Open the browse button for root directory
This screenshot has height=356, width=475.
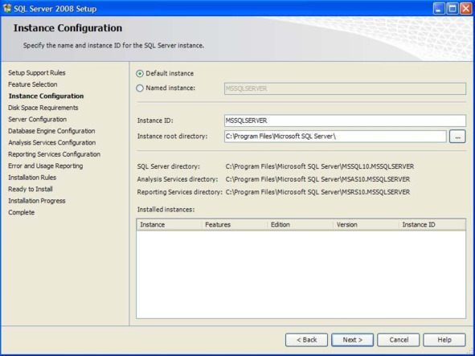457,137
